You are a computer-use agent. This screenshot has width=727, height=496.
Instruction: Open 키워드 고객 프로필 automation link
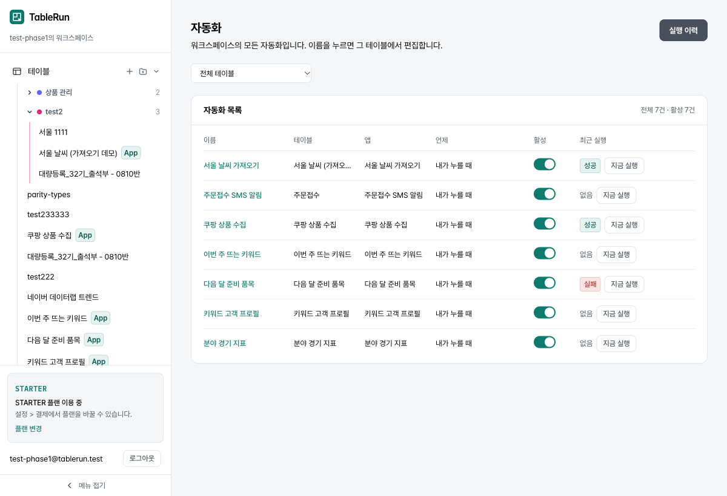pos(231,314)
